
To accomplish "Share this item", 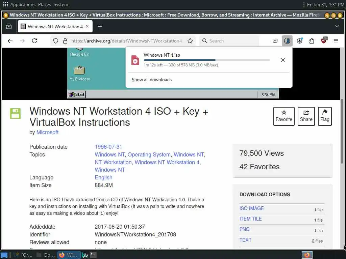I will 306,116.
